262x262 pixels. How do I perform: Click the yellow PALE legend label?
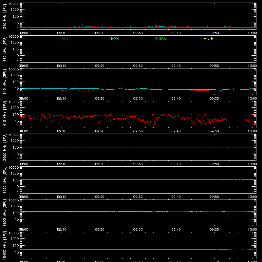point(208,38)
